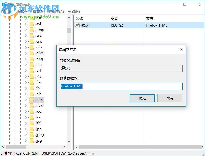This screenshot has width=205, height=156.
Task: Click the Type (类型) column header
Action: 114,19
